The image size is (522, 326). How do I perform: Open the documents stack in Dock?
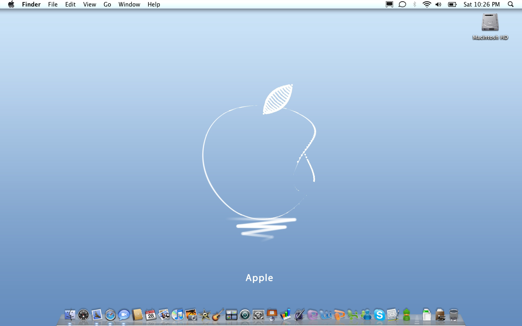tap(427, 315)
